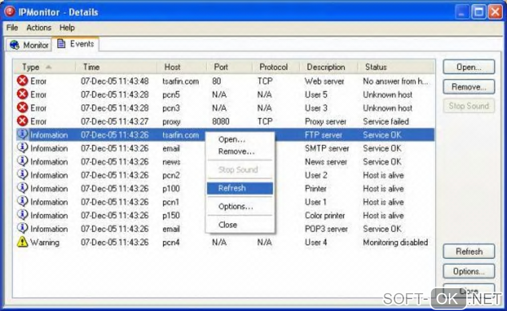Click the 'pcn4' host cell

point(170,242)
